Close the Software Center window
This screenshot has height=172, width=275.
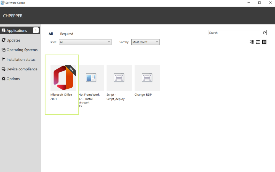point(270,3)
